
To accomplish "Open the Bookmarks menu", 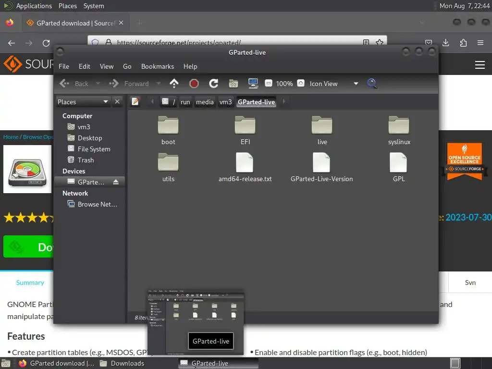I will pyautogui.click(x=157, y=66).
